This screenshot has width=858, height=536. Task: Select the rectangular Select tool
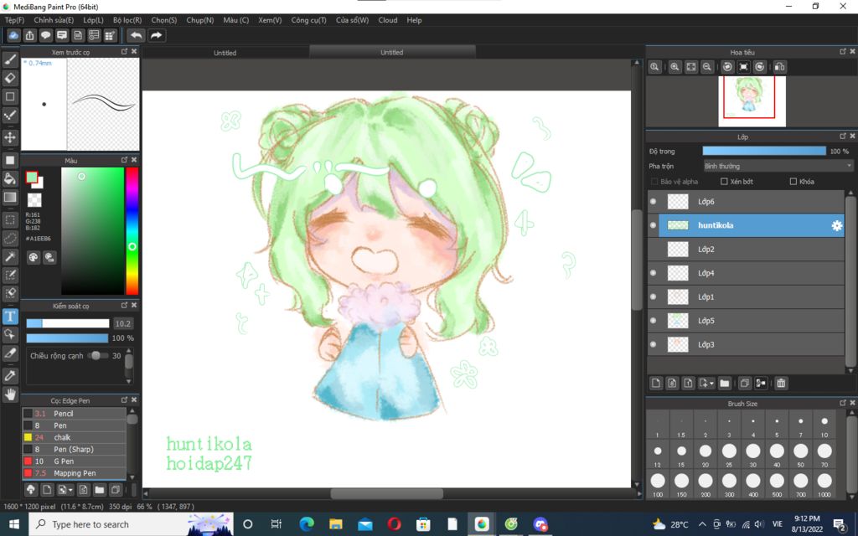tap(10, 220)
